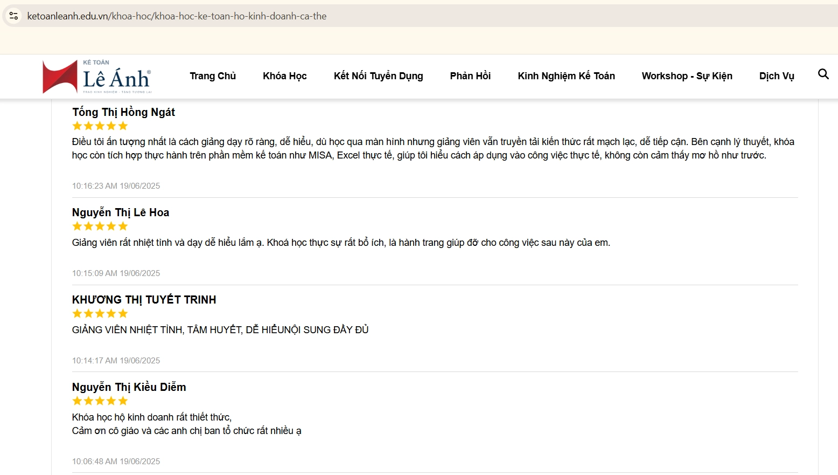This screenshot has height=475, width=838.
Task: Open Workshop - Sự Kiện menu item
Action: [687, 76]
